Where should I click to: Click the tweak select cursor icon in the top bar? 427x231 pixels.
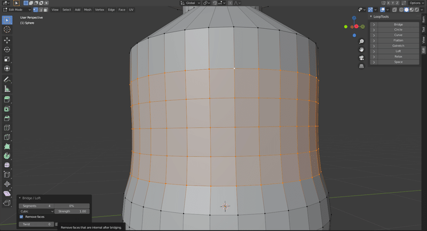pyautogui.click(x=17, y=3)
